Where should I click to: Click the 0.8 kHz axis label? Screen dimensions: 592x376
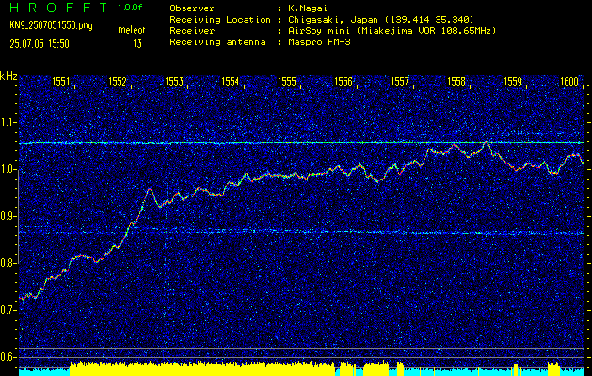pyautogui.click(x=8, y=263)
